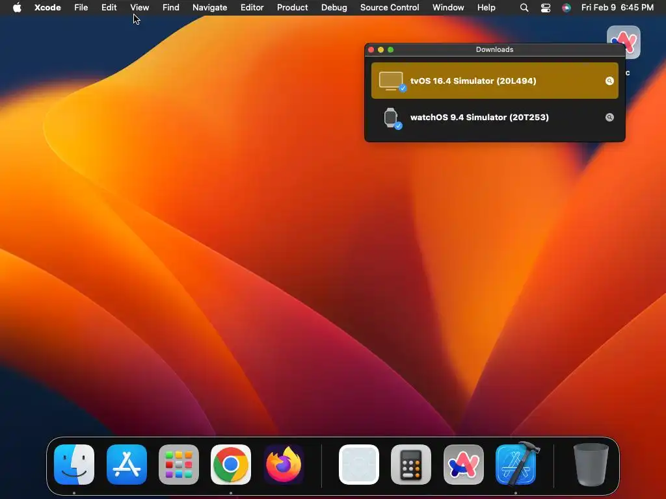Screen dimensions: 666x499
Task: Reveal tvOS 16.4 Simulator in Finder
Action: pos(609,81)
